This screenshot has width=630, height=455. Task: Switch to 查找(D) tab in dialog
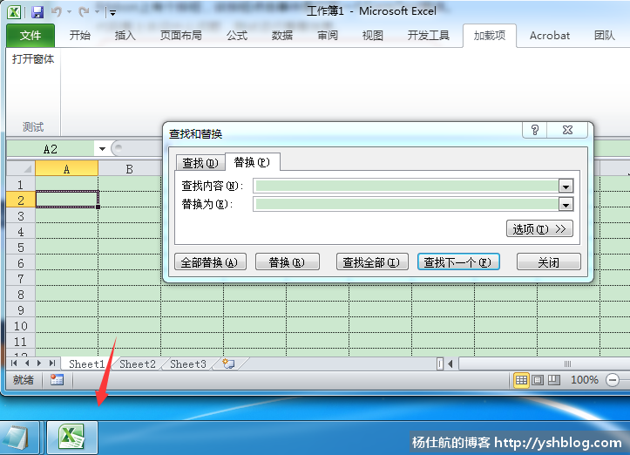click(200, 163)
